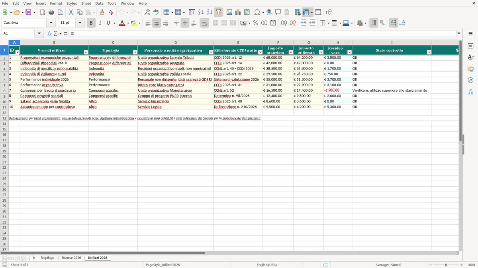Toggle Print Preview
The height and width of the screenshot is (268, 478).
(x=60, y=12)
